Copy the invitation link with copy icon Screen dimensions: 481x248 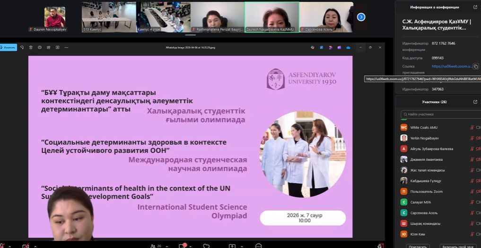(476, 66)
